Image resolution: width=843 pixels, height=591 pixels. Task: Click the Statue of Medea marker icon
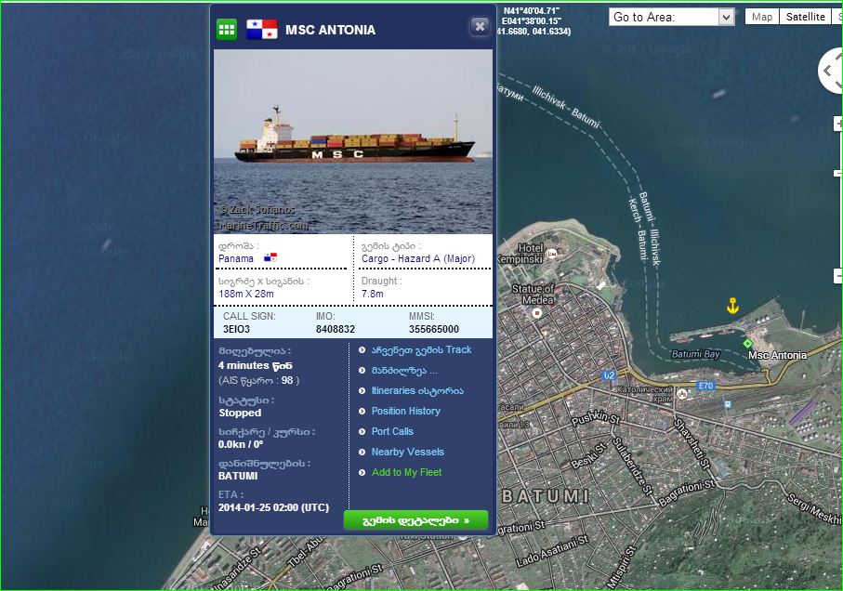536,313
